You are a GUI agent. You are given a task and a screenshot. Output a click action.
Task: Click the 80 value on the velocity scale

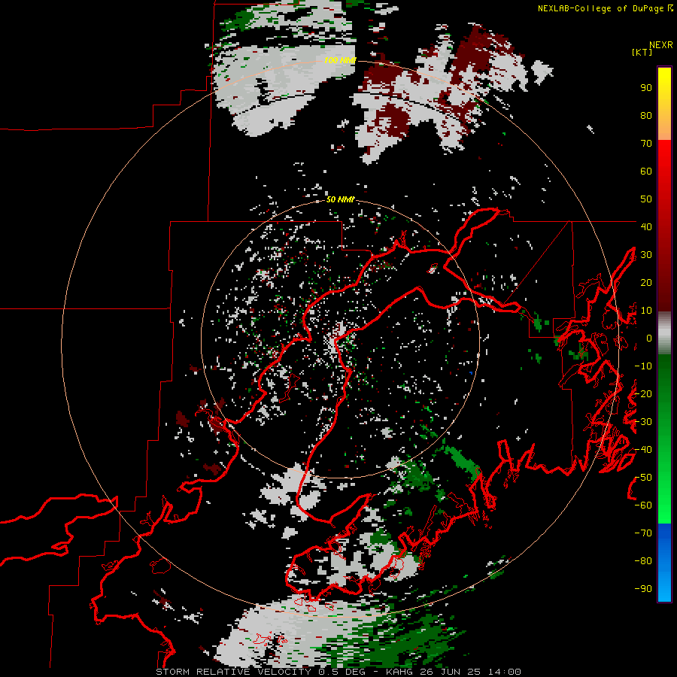click(x=646, y=115)
